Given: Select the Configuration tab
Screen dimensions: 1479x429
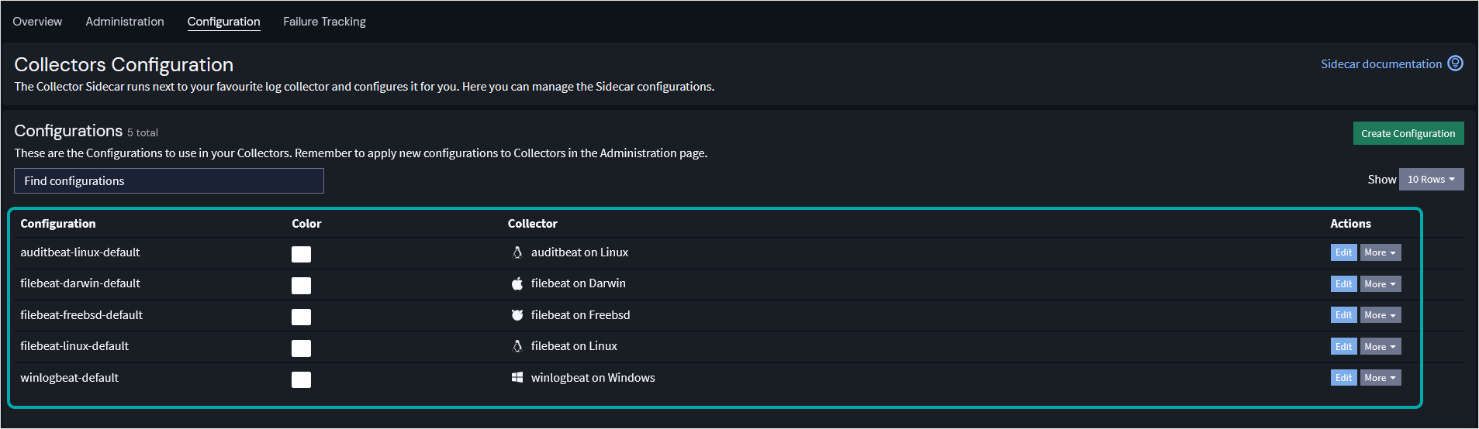Looking at the screenshot, I should pos(224,22).
